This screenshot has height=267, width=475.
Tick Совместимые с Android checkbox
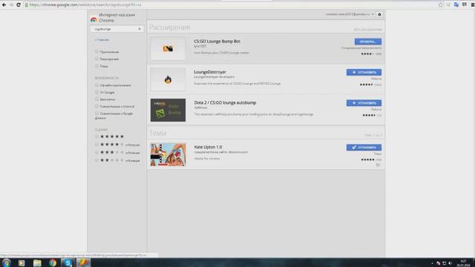(97, 106)
